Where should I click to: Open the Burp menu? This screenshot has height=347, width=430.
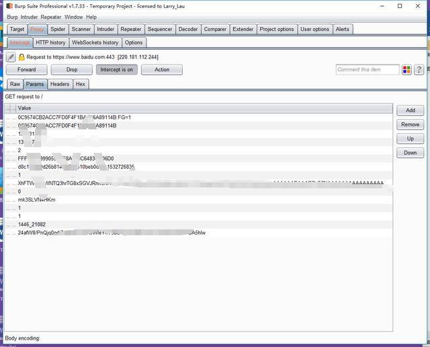12,17
